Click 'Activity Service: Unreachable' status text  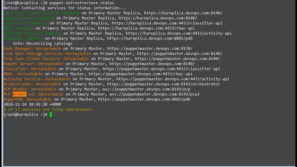[x=37, y=79]
